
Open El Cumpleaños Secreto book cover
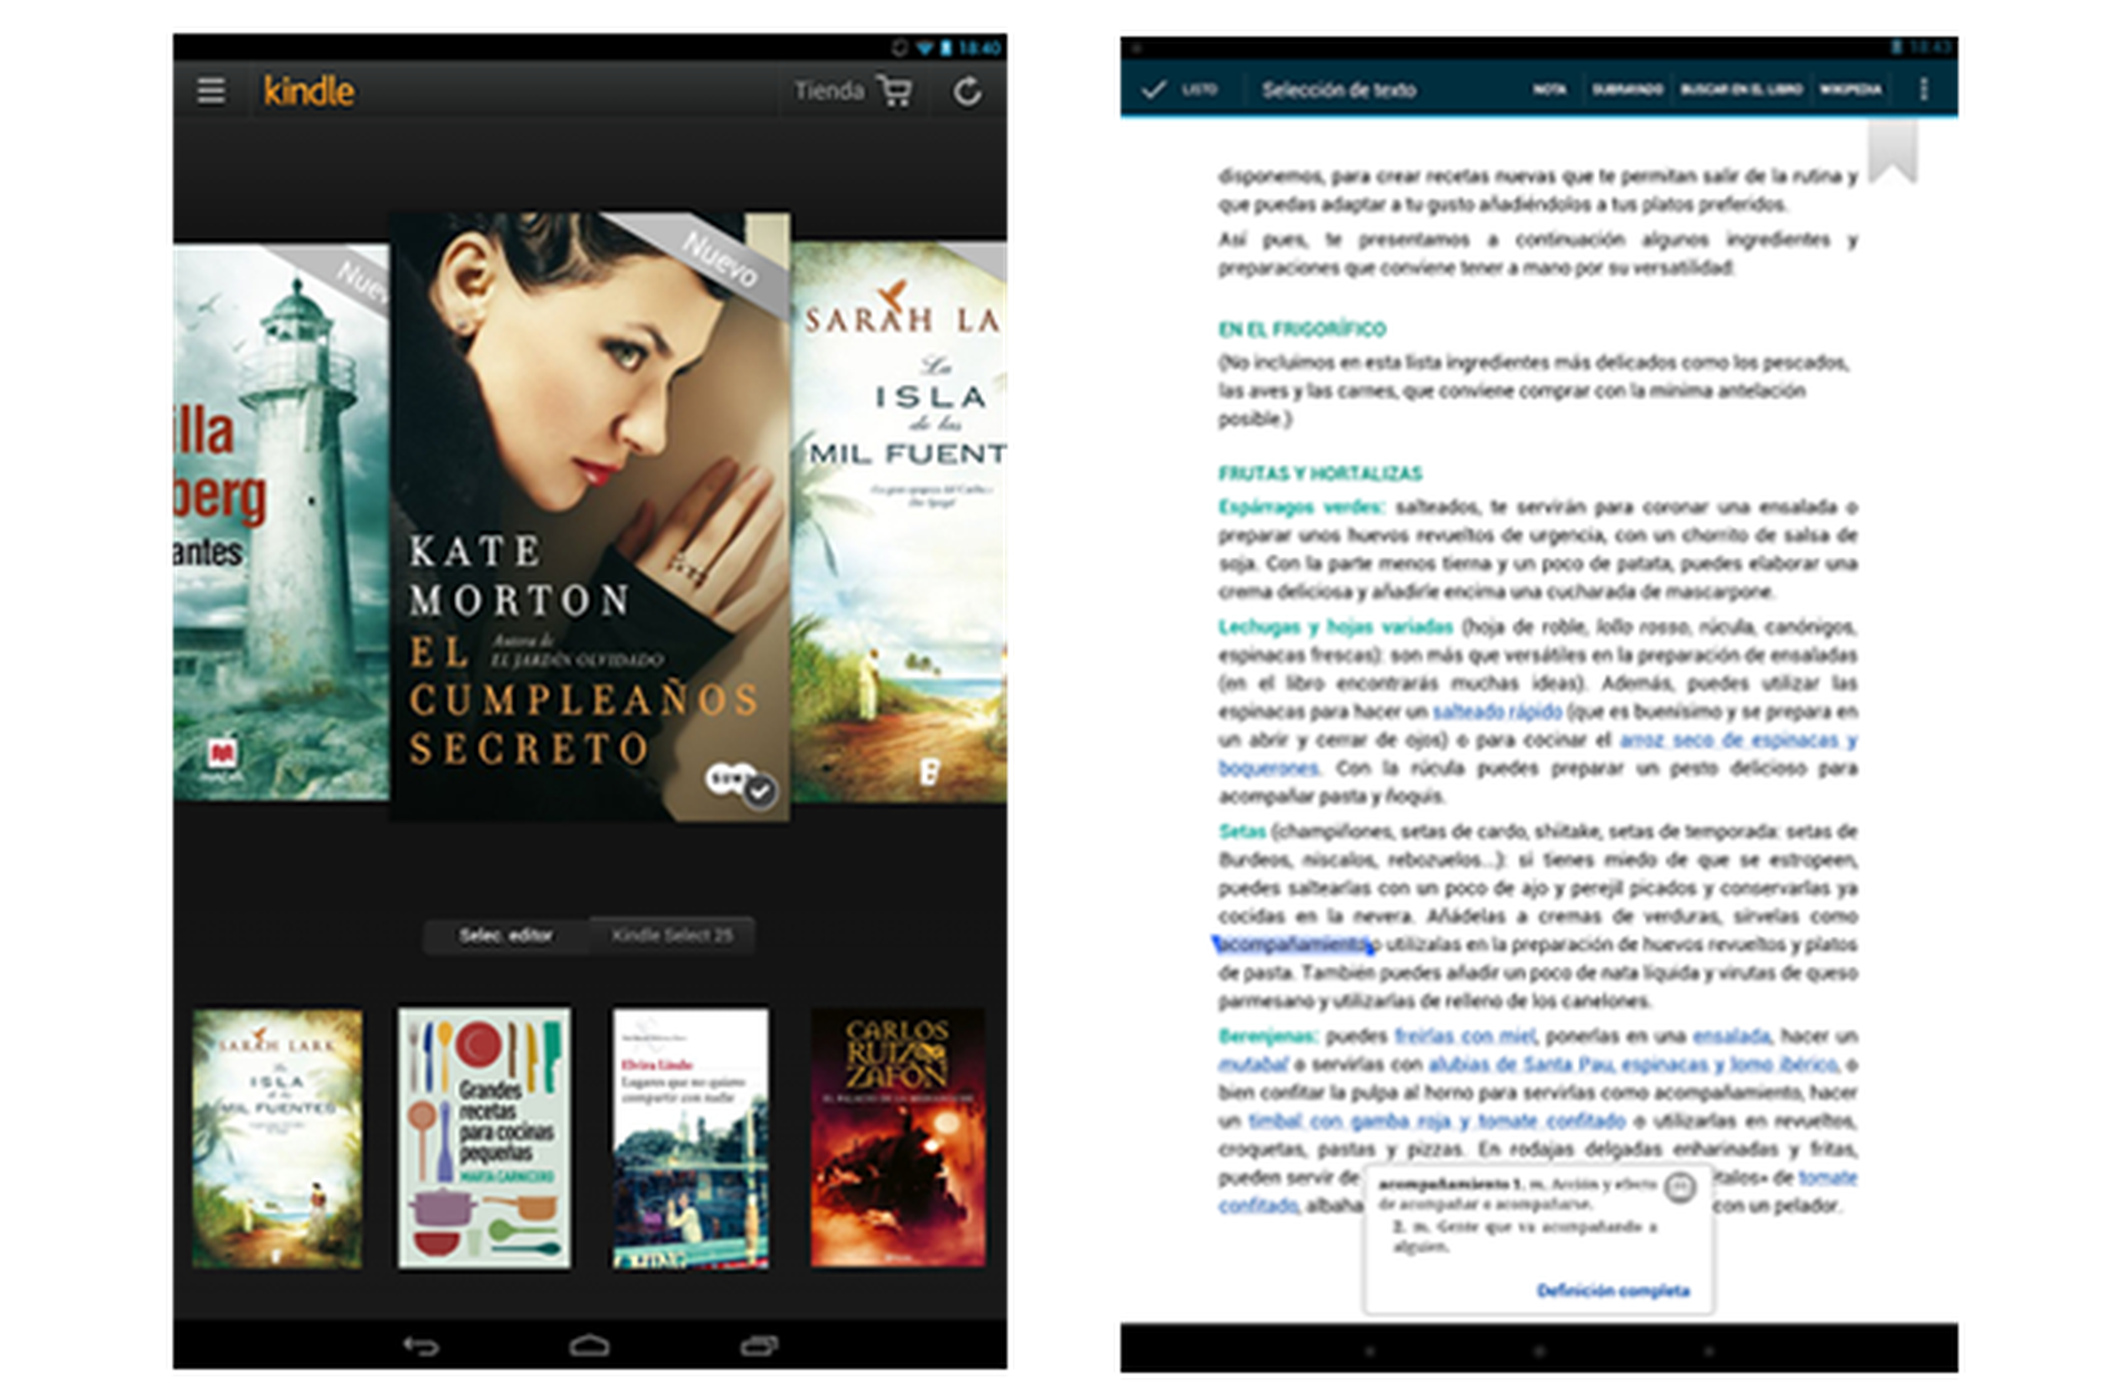(590, 516)
